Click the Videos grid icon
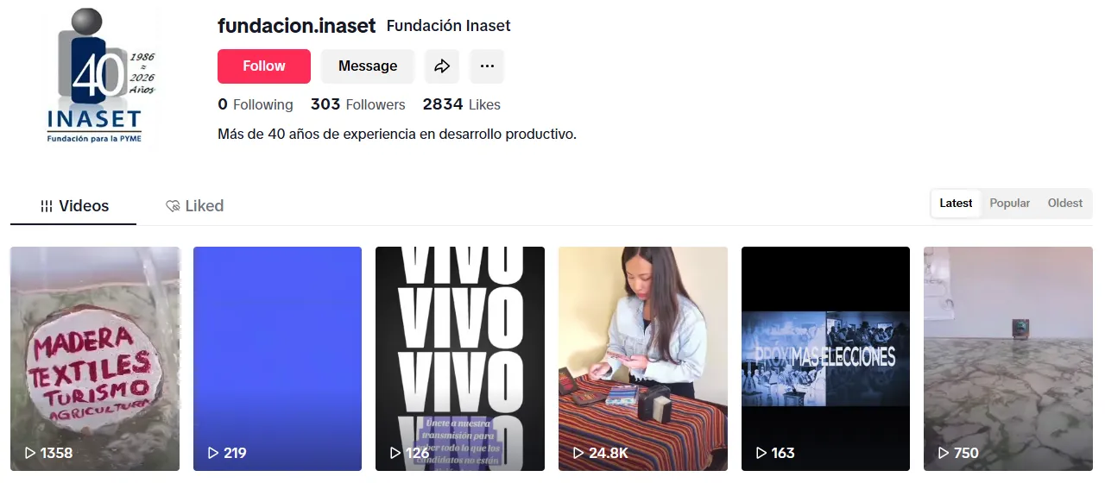The image size is (1105, 483). pyautogui.click(x=47, y=206)
